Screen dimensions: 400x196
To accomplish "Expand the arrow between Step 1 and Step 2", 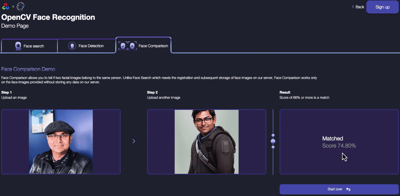I will 134,141.
